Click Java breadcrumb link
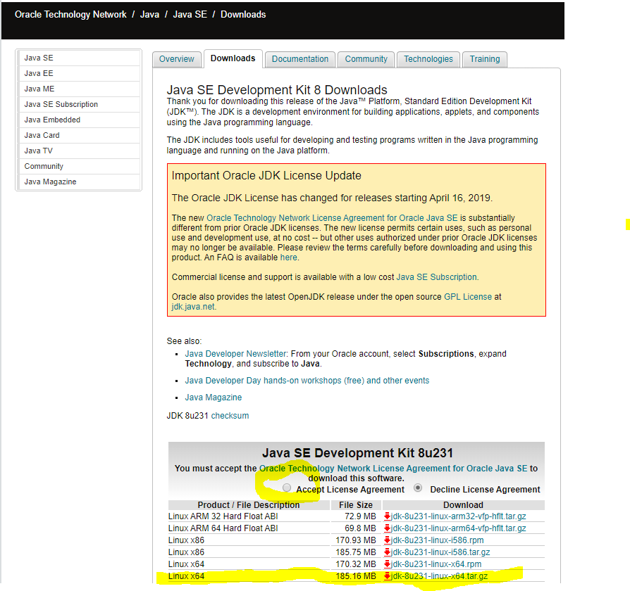Screen dimensions: 630x591 [x=150, y=15]
